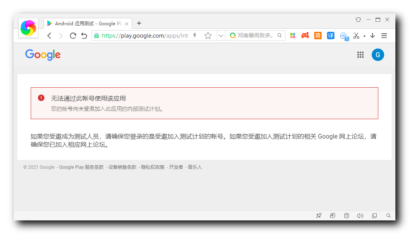This screenshot has height=234, width=409.
Task: Open the red game controller extension
Action: [x=305, y=35]
